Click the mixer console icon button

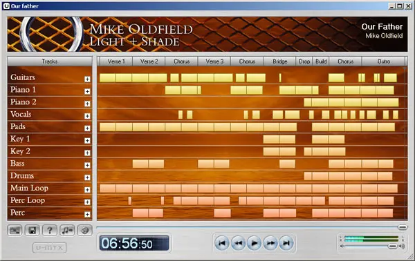coord(15,231)
